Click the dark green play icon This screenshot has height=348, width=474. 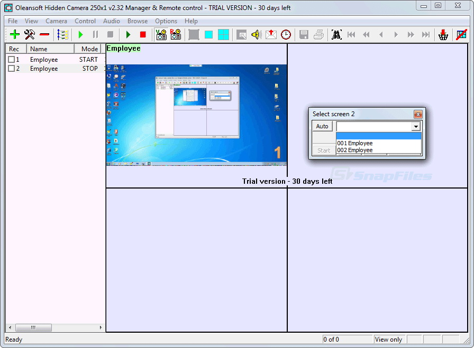pyautogui.click(x=128, y=35)
